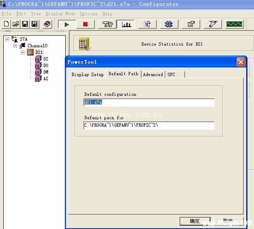
Task: Click the New file toolbar icon
Action: pos(6,24)
